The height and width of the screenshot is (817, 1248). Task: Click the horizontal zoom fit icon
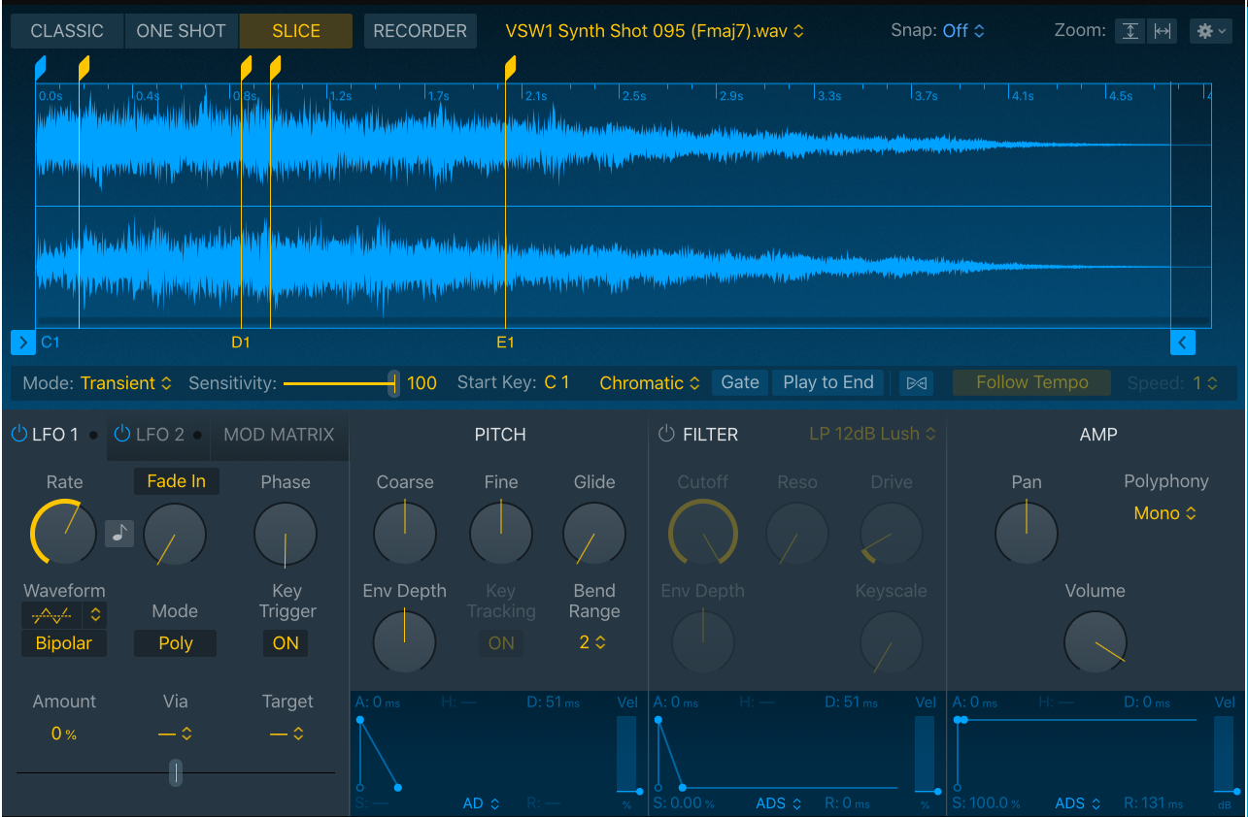point(1161,31)
